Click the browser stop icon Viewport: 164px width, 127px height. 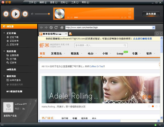click(51, 28)
